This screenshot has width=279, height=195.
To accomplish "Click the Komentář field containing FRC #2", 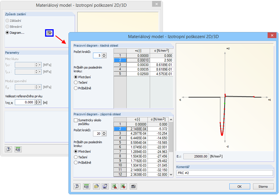I will click(x=225, y=173).
